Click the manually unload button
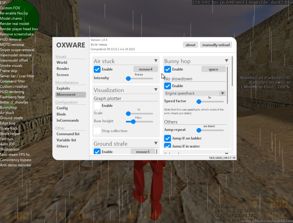This screenshot has width=293, height=223. pos(216,45)
